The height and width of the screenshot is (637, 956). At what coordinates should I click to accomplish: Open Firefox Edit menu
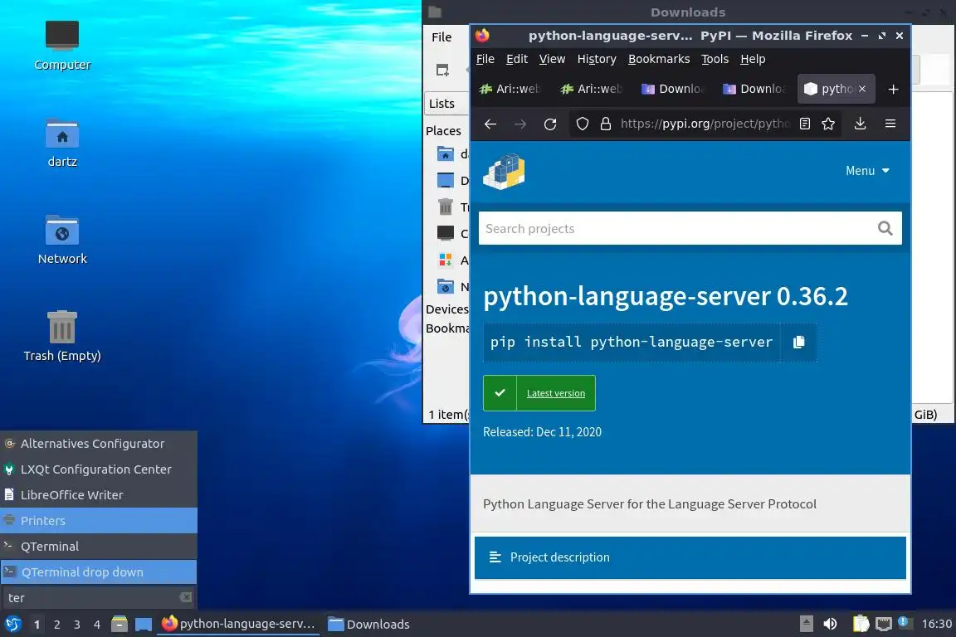516,59
